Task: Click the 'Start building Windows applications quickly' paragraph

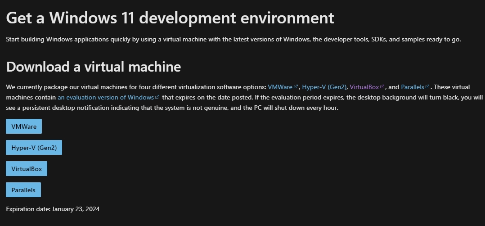Action: click(234, 39)
